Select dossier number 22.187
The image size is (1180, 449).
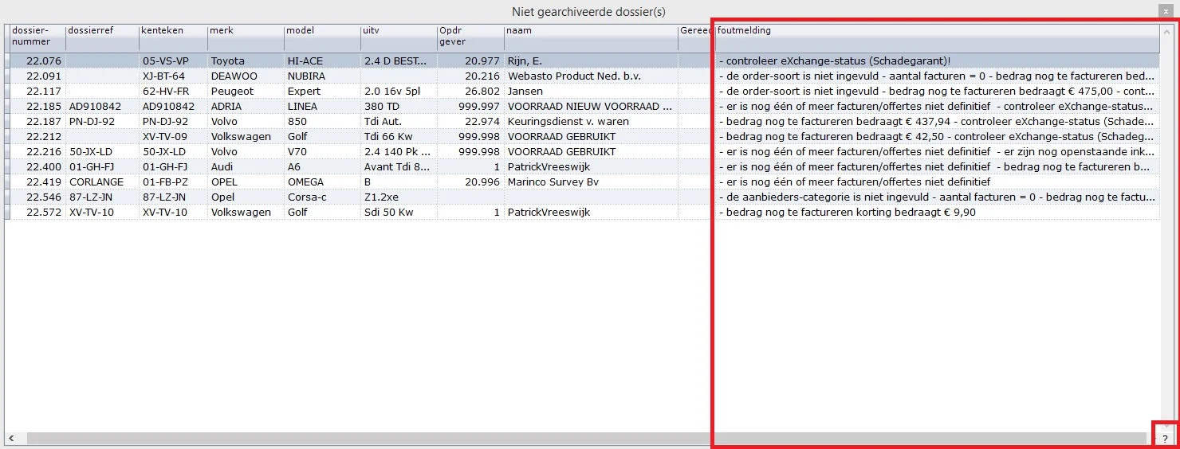click(43, 121)
